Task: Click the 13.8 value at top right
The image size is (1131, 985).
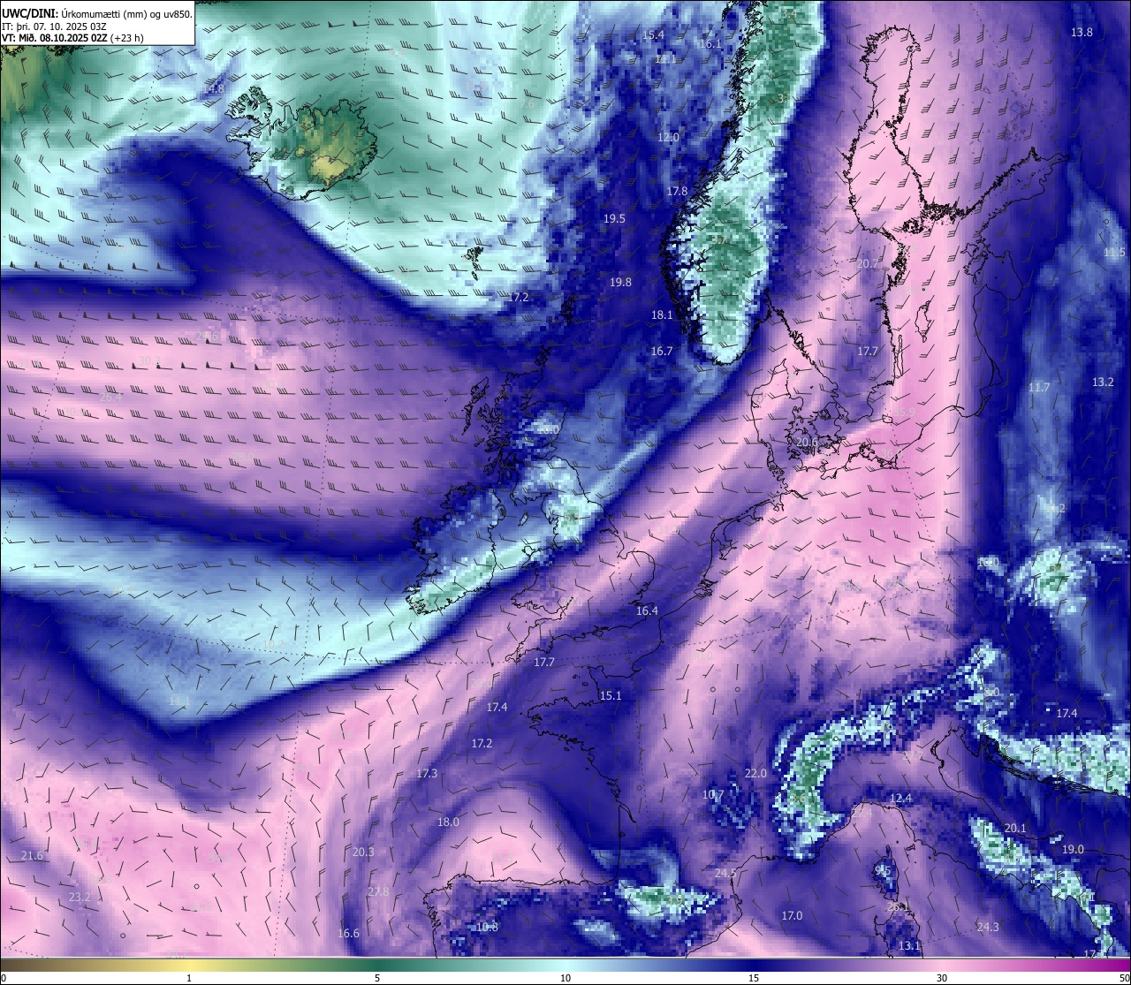Action: tap(1082, 32)
